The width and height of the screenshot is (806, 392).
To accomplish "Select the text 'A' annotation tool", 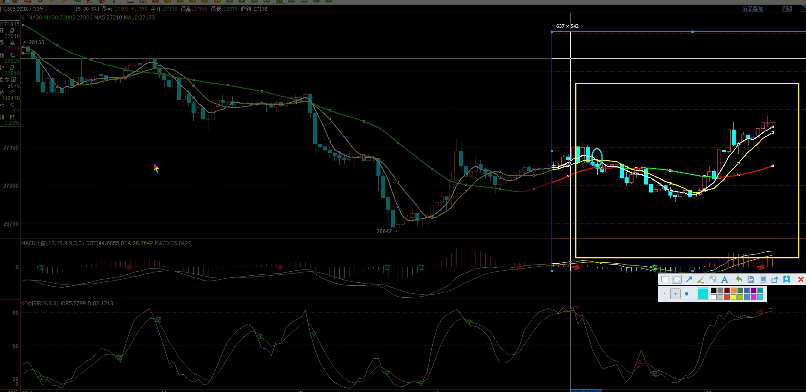I will pos(725,279).
